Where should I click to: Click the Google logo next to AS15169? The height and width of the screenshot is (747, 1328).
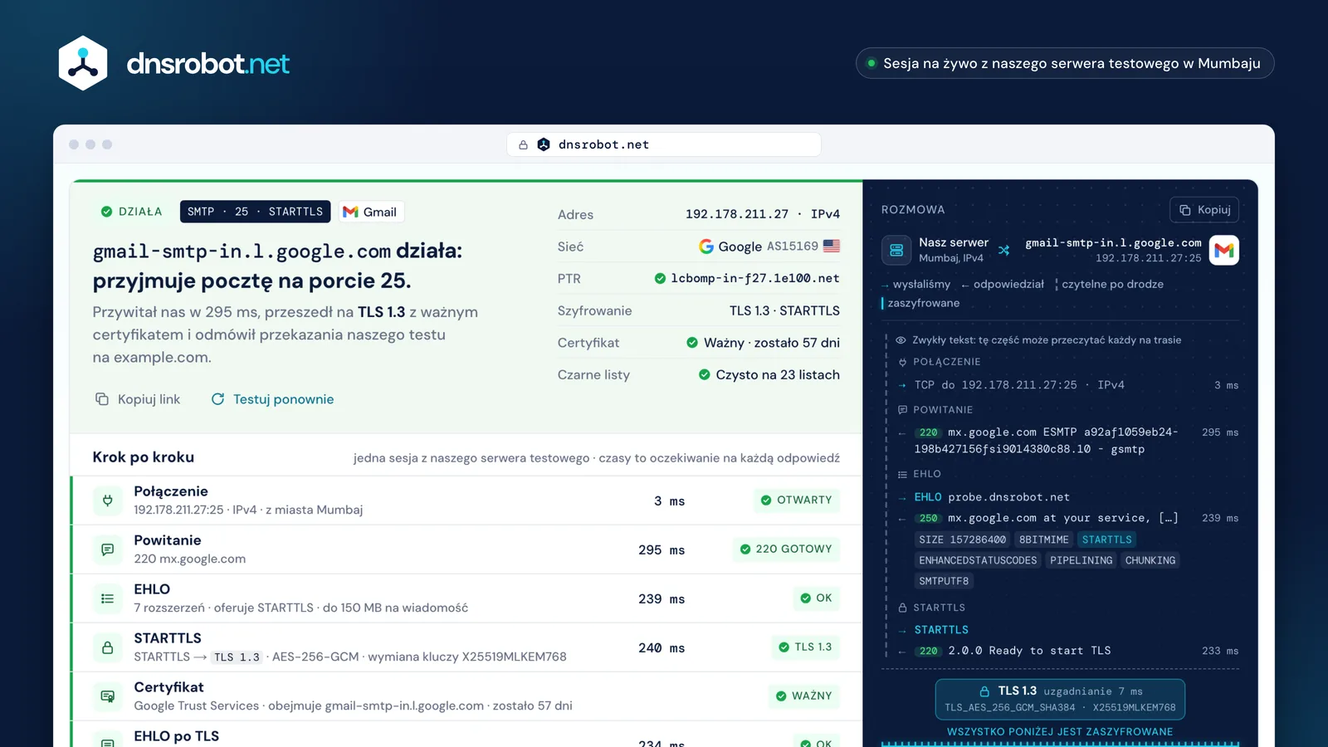706,247
